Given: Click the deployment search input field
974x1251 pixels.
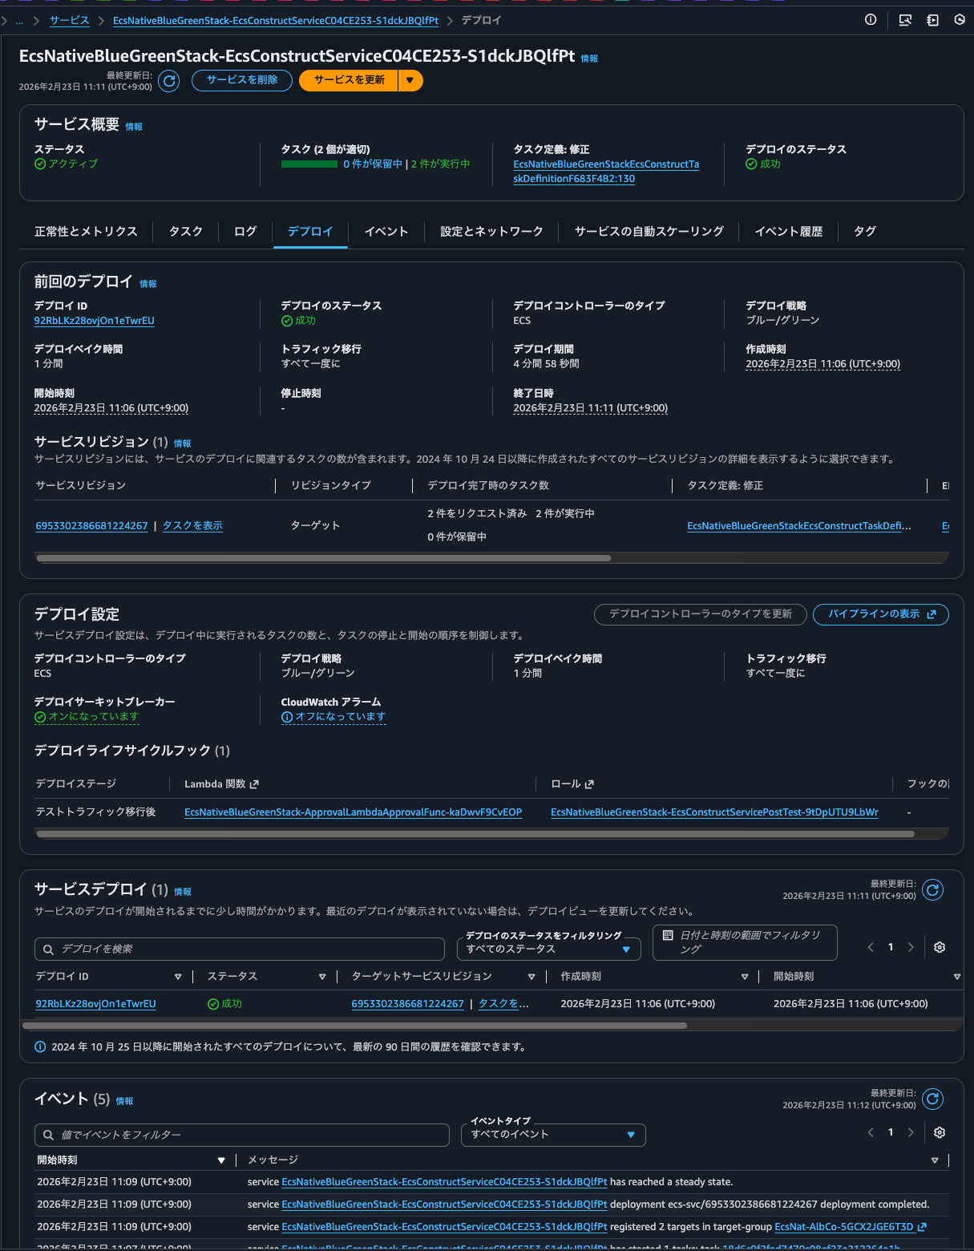Looking at the screenshot, I should coord(240,949).
